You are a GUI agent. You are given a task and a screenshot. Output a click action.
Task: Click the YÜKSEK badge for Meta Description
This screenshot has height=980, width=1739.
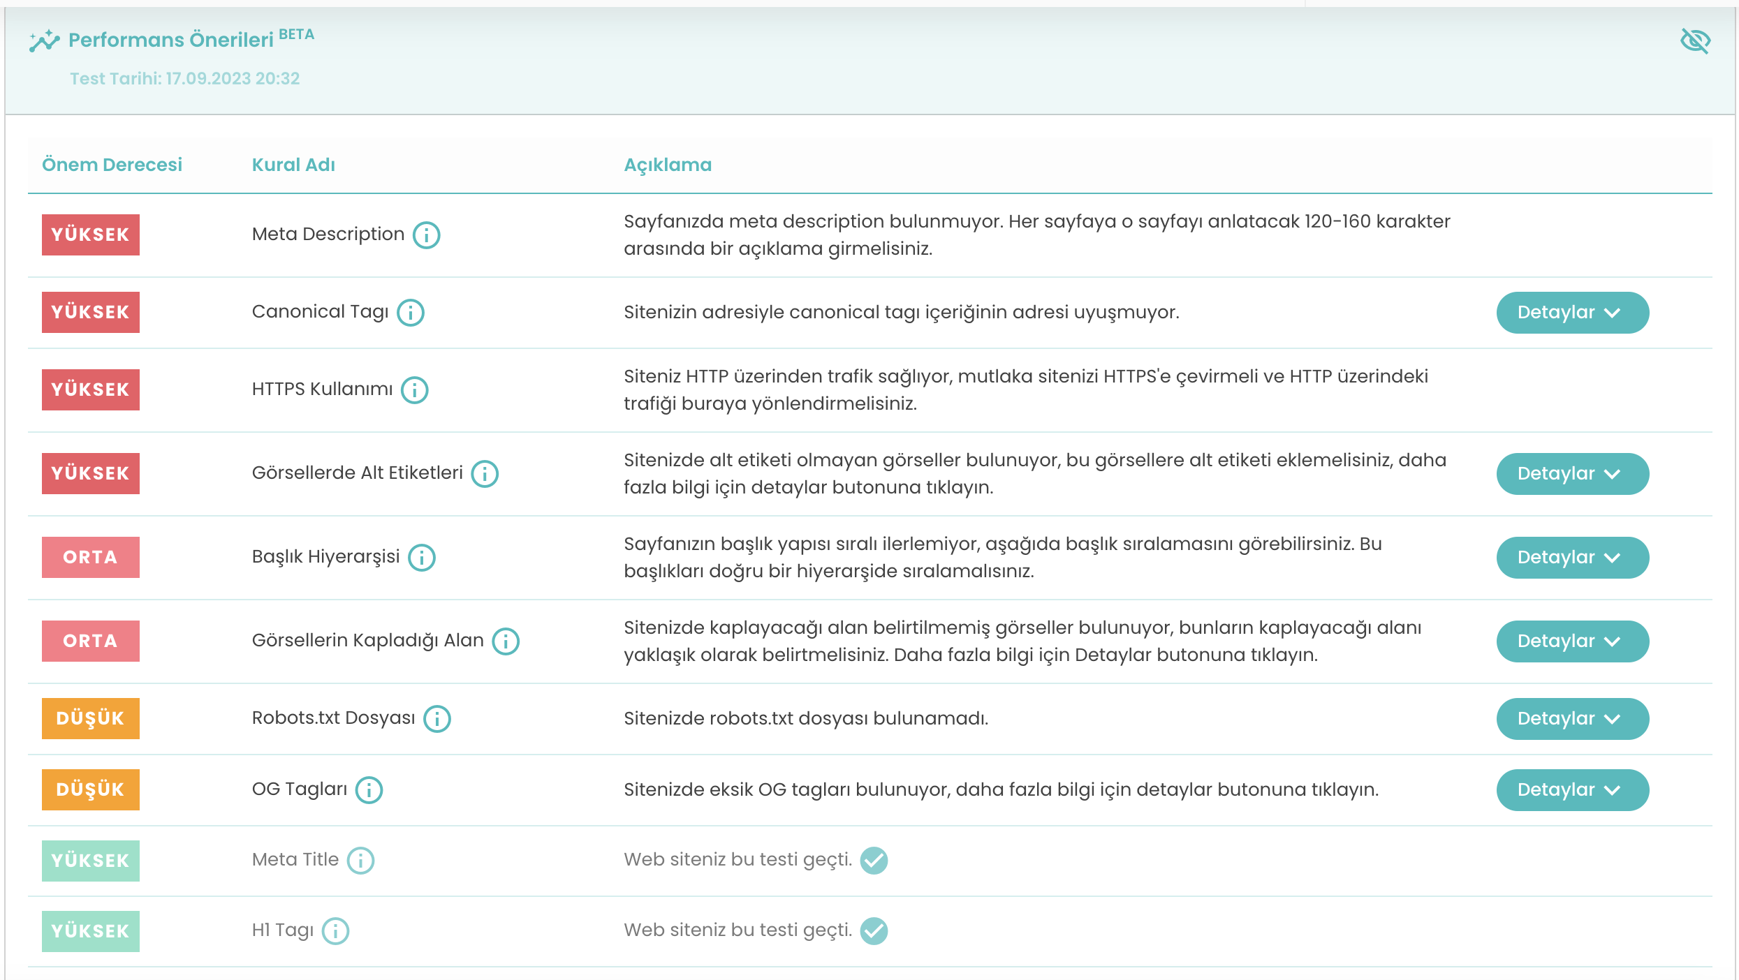point(91,235)
